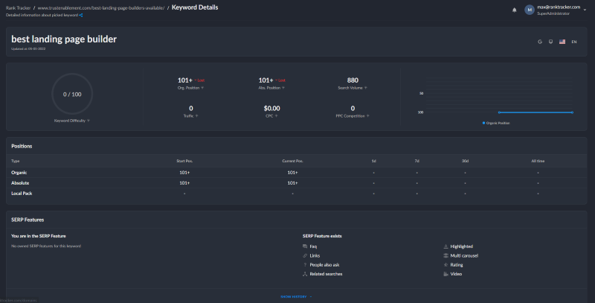
Task: Click the Rating star icon
Action: point(446,264)
